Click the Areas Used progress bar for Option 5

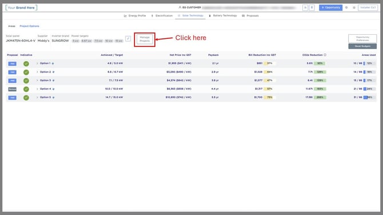[x=369, y=97]
